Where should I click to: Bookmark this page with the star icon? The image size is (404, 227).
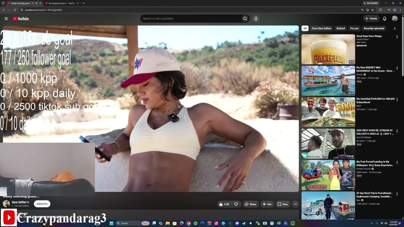tap(372, 10)
